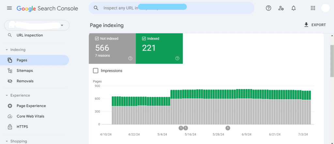334x144 pixels.
Task: Open URL inspection link in sidebar
Action: click(29, 35)
